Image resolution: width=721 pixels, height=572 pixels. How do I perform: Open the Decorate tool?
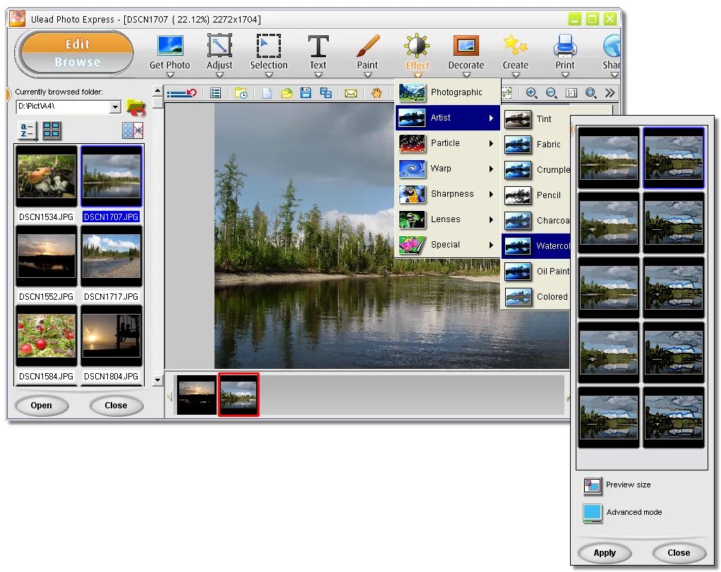tap(466, 51)
